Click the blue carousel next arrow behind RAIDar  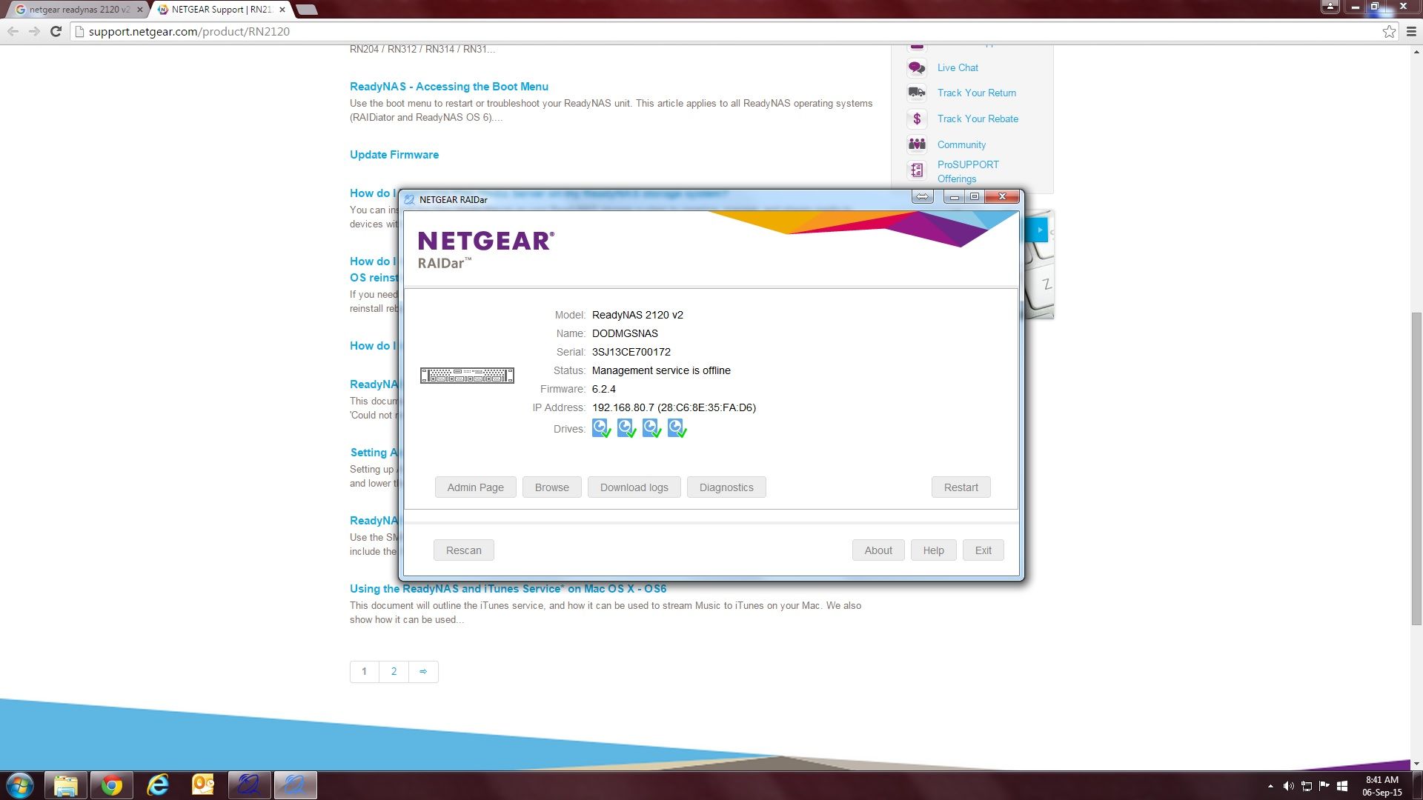(1038, 230)
